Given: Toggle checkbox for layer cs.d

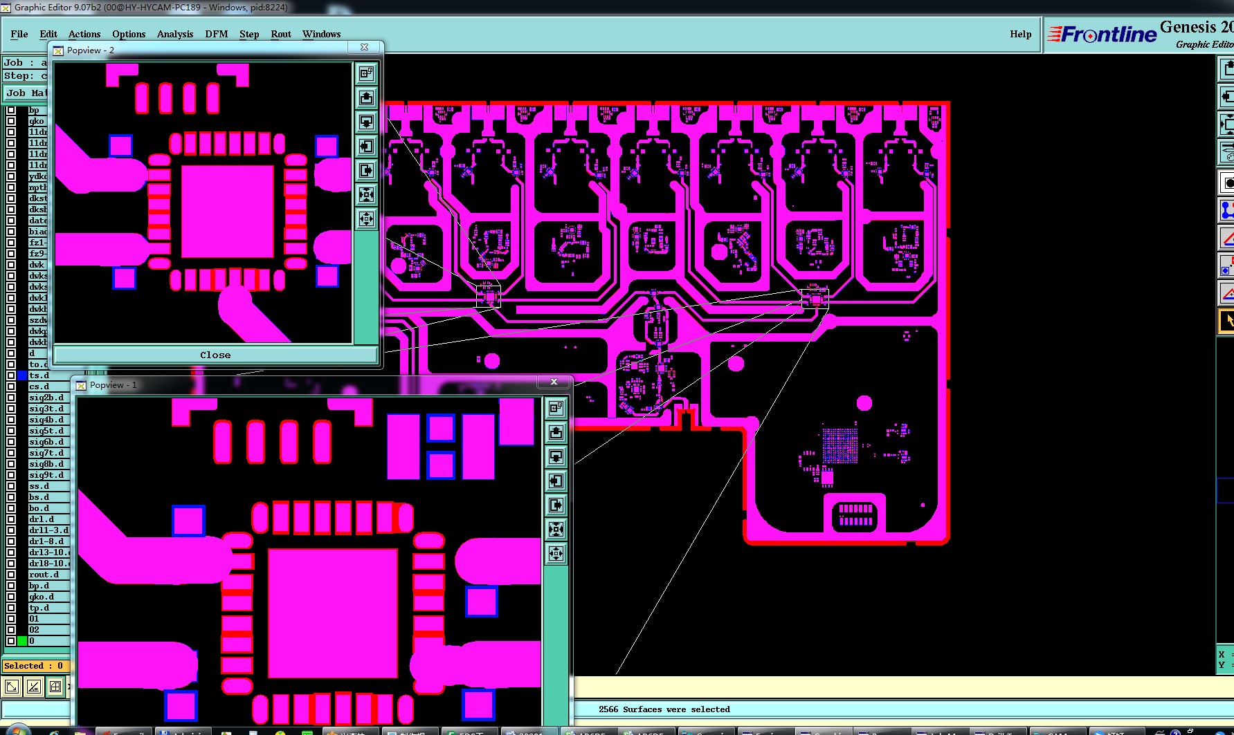Looking at the screenshot, I should pos(11,387).
